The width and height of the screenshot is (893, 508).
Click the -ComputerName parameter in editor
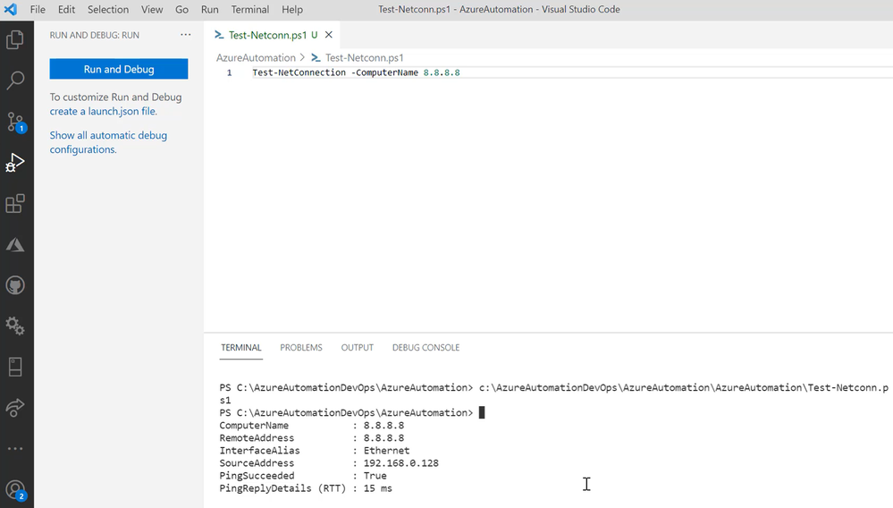384,72
